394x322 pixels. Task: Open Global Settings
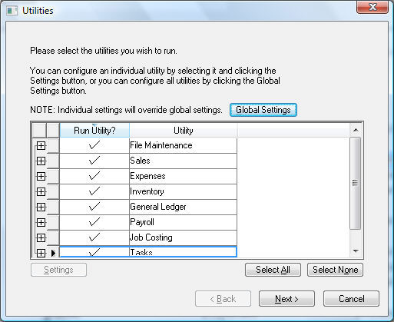coord(263,110)
